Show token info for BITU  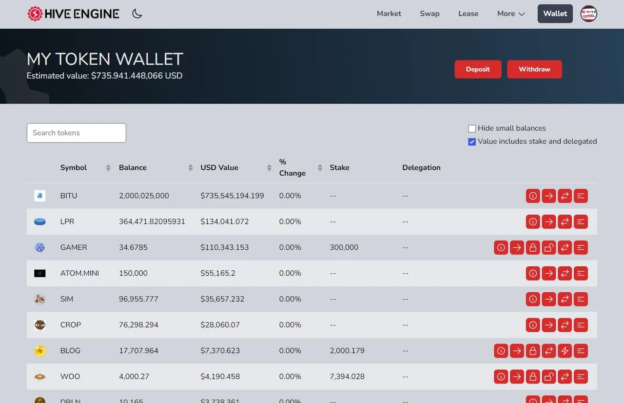pos(533,196)
